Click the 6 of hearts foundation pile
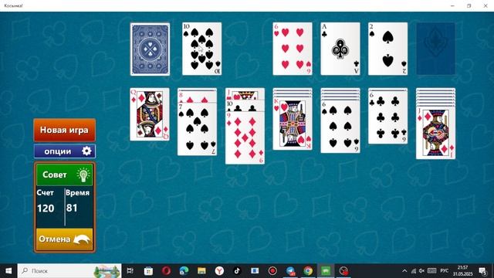The width and height of the screenshot is (494, 278). pyautogui.click(x=293, y=49)
